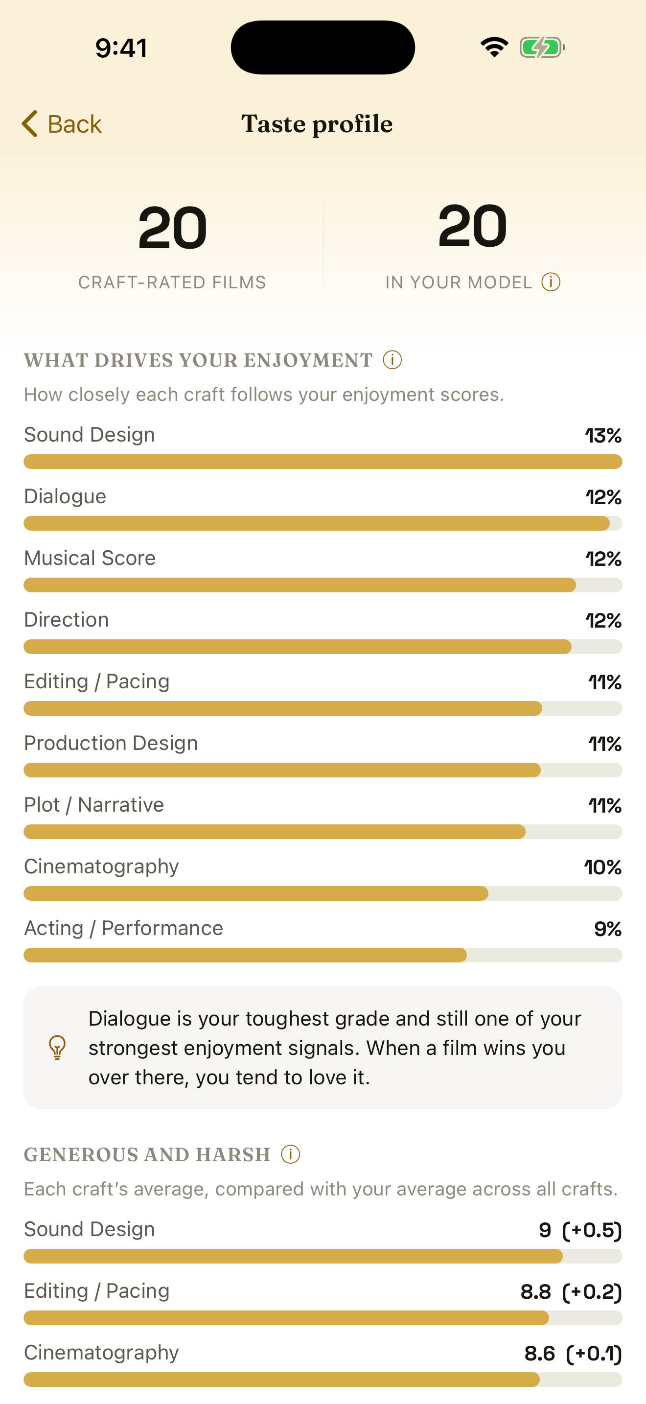The image size is (646, 1404).
Task: Tap the Wi-Fi status icon
Action: 494,47
